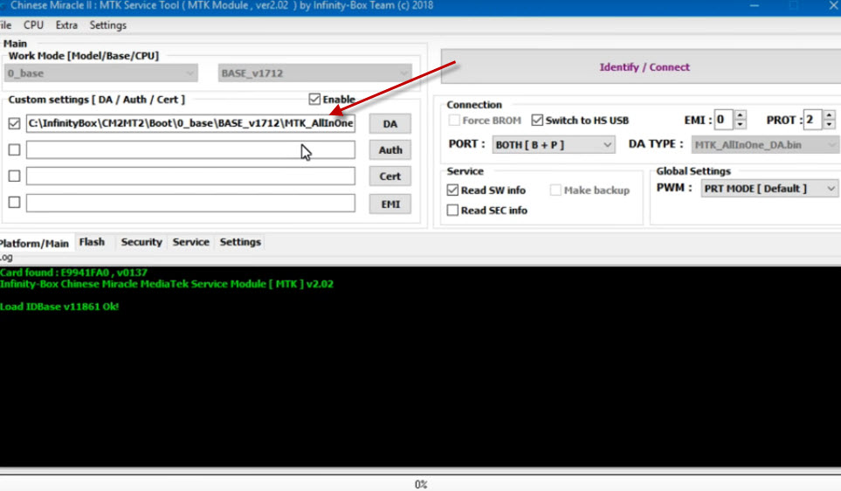841x491 pixels.
Task: Click the 'Load IDBase v11861 Ok!' log line
Action: click(59, 307)
